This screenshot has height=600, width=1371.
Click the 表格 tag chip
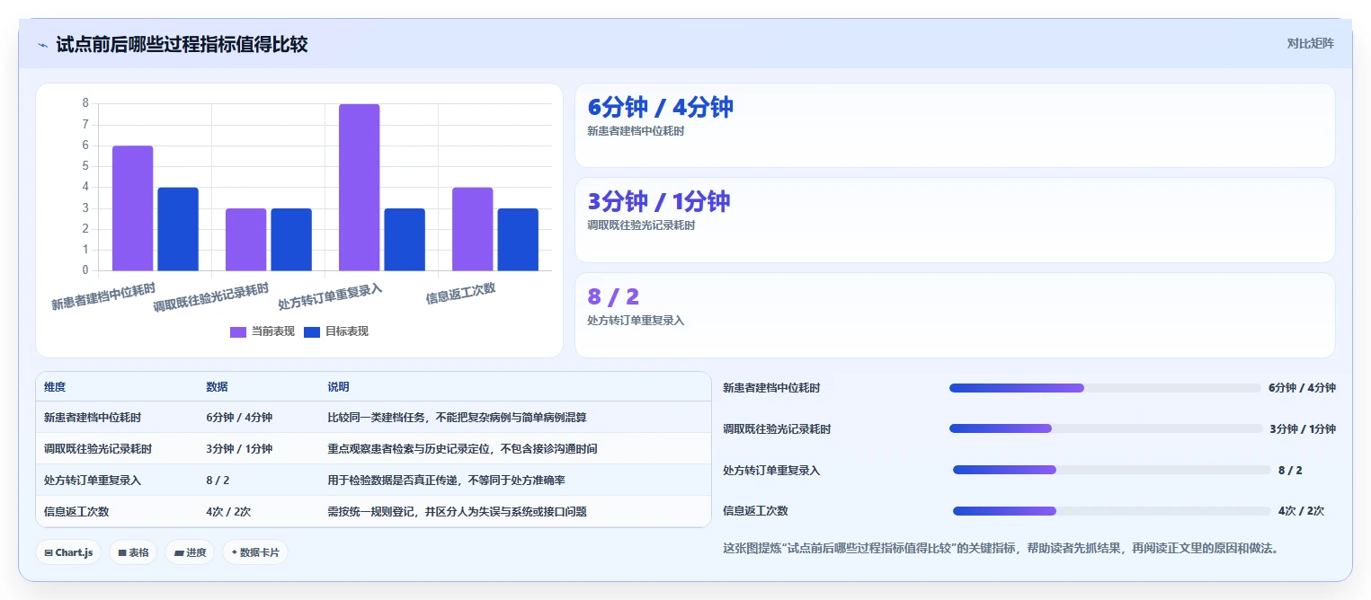click(134, 552)
